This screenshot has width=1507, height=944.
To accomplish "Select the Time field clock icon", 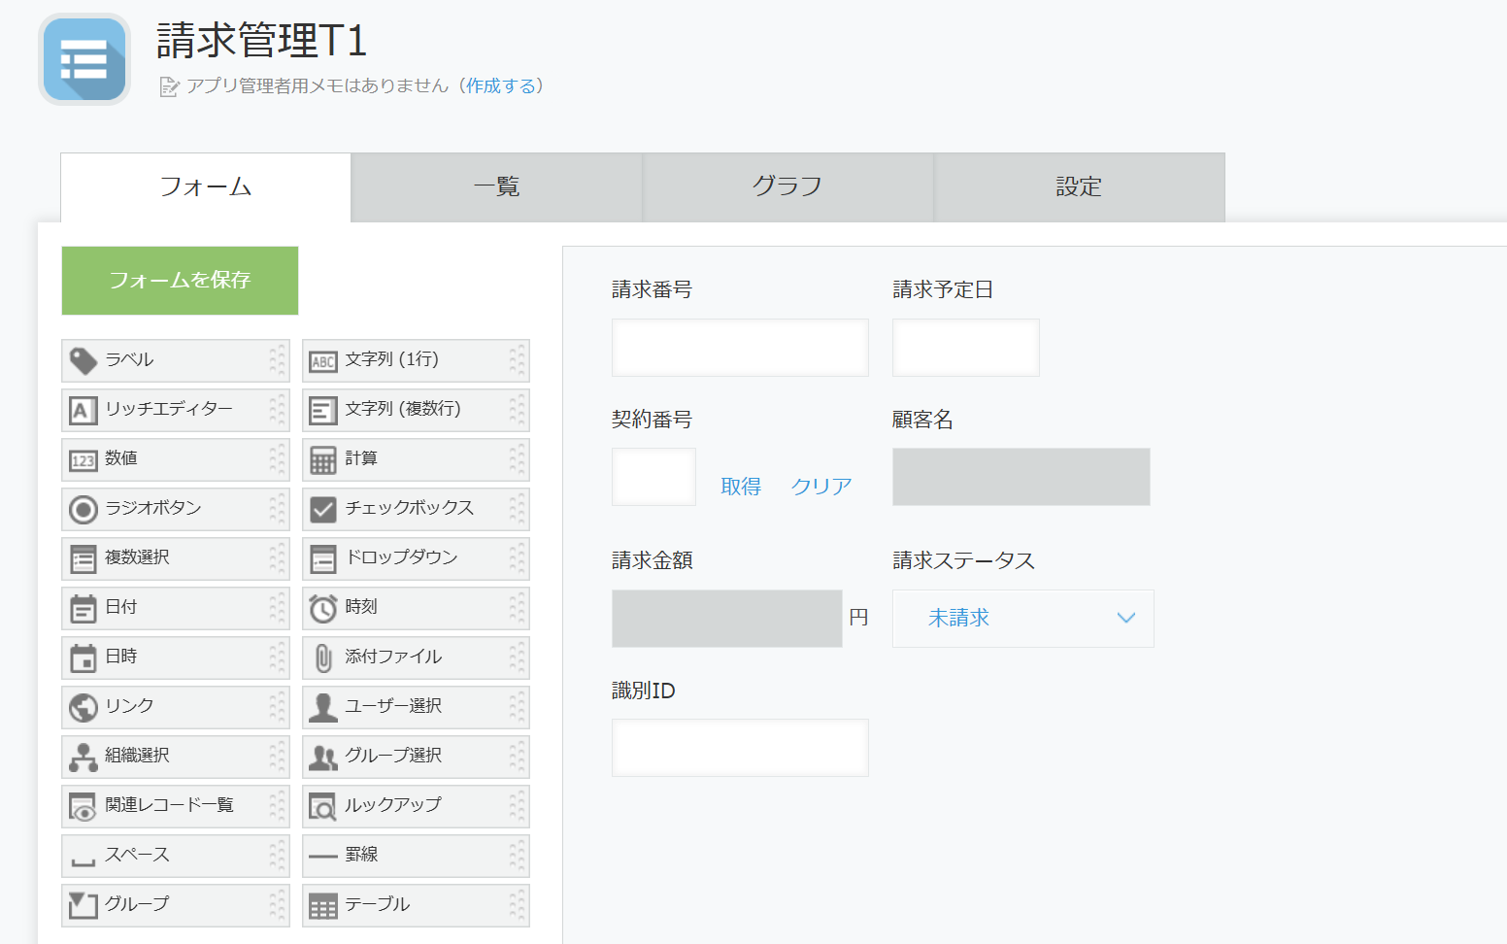I will tap(323, 609).
